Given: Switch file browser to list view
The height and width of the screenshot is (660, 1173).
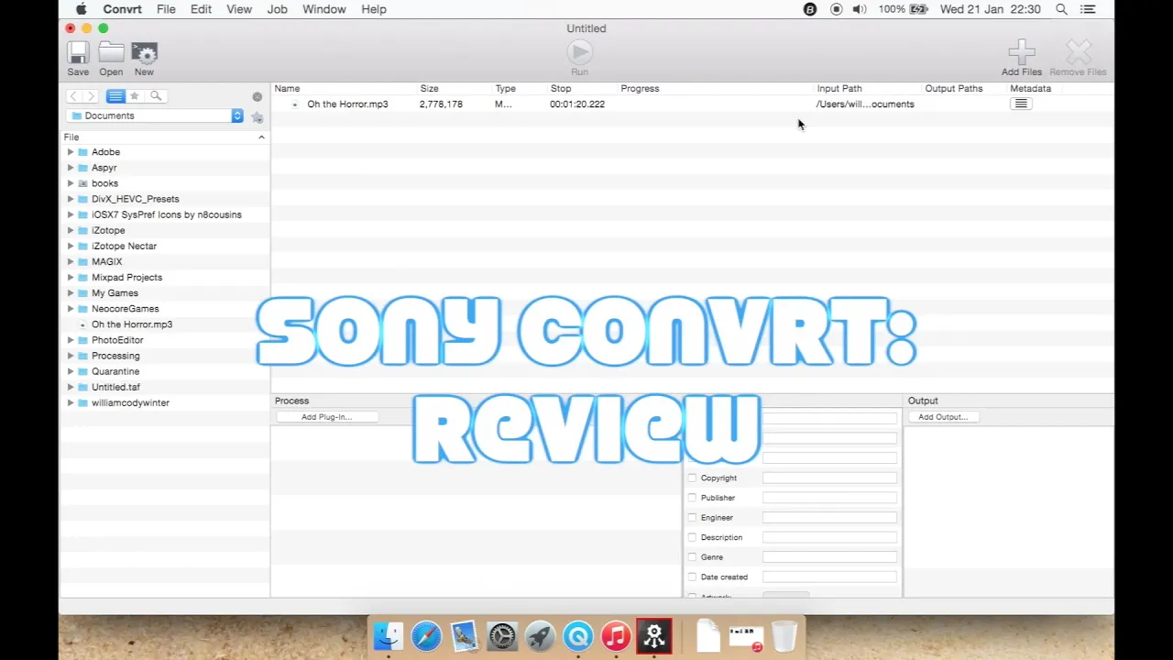Looking at the screenshot, I should click(x=115, y=96).
